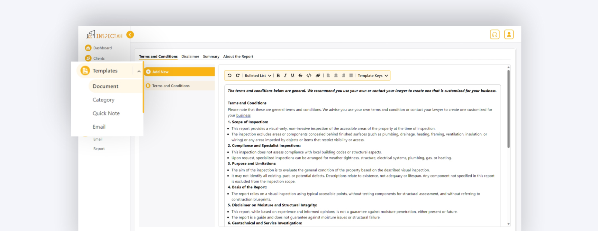598x231 pixels.
Task: Insert code block using the code icon
Action: point(309,76)
